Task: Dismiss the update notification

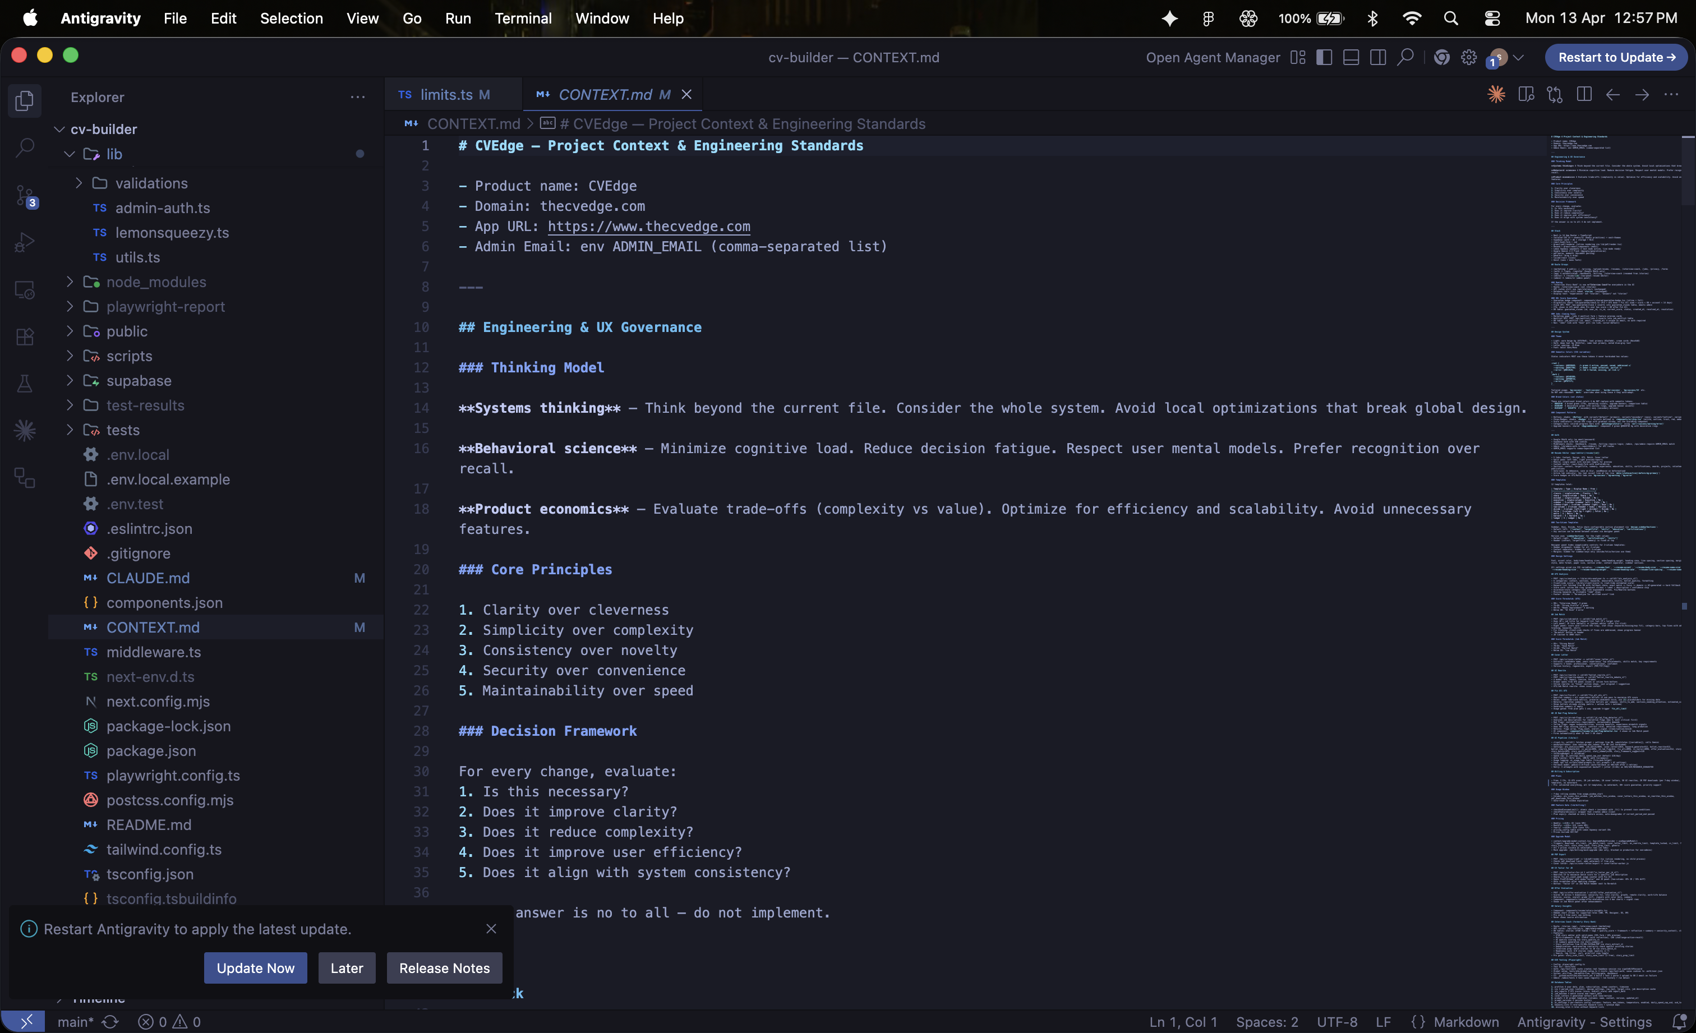Action: [x=491, y=929]
